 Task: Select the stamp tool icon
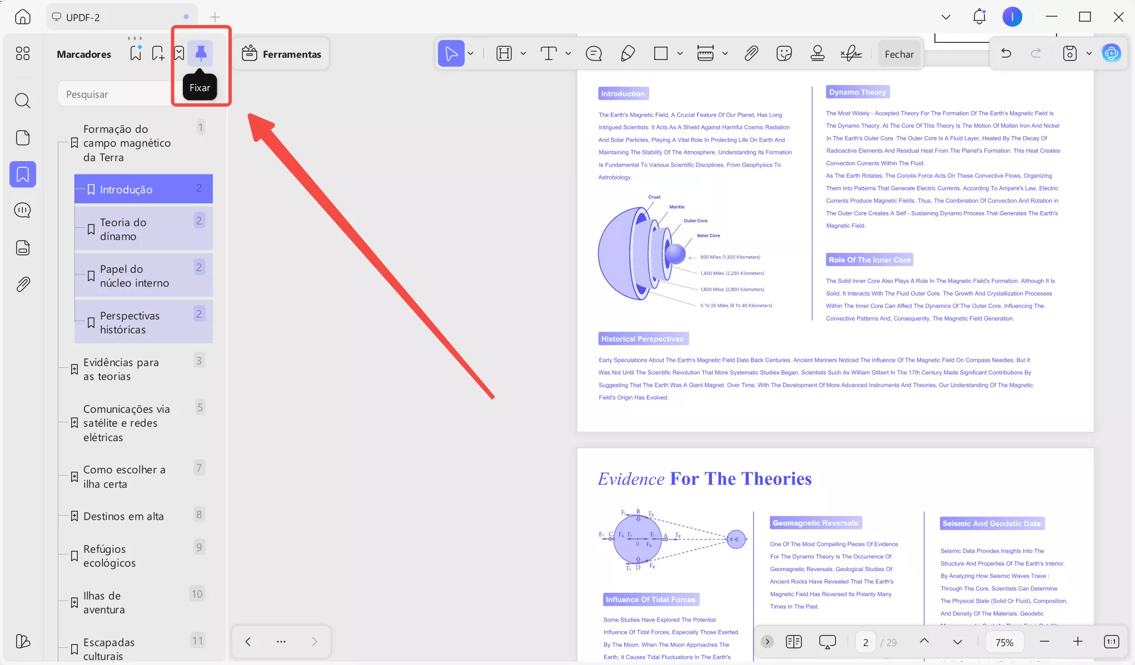click(x=817, y=53)
